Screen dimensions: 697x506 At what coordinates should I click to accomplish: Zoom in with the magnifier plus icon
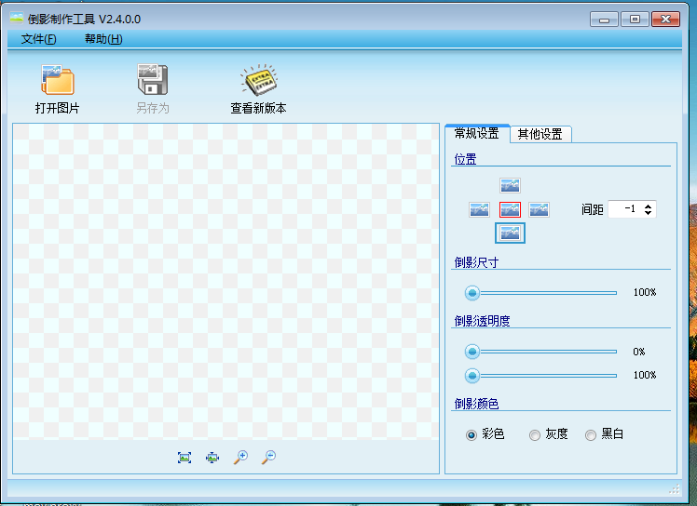(240, 457)
